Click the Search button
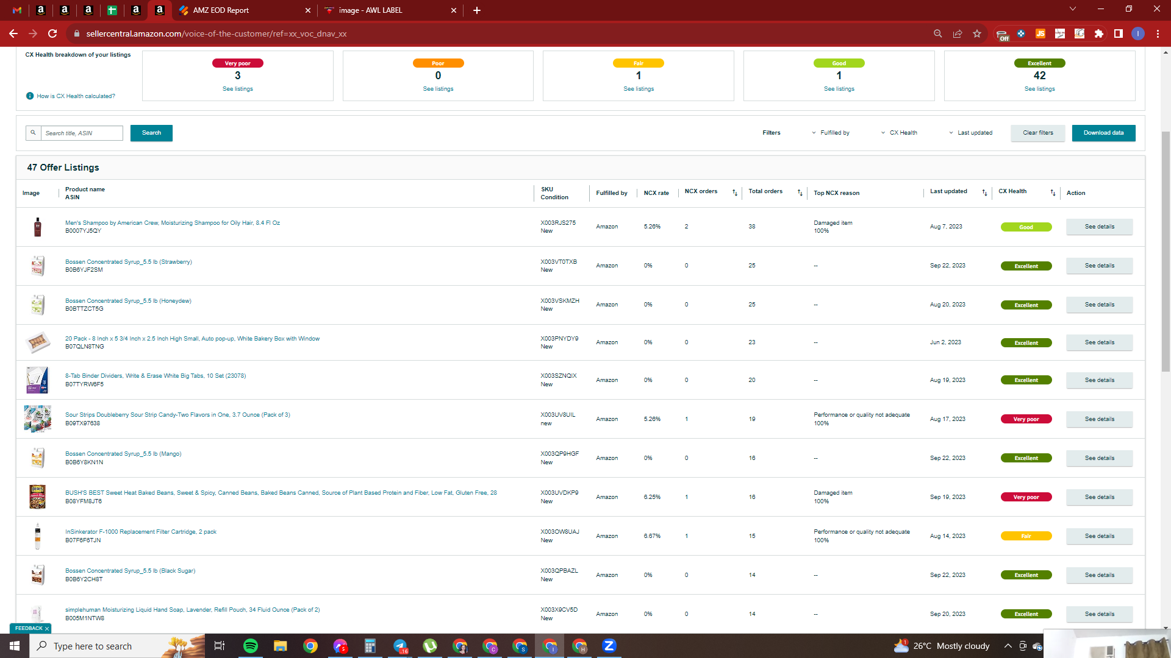1171x658 pixels. pos(151,133)
